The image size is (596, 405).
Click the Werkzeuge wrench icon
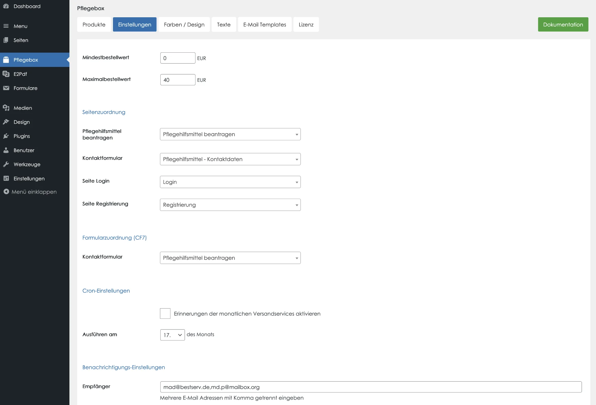tap(6, 164)
